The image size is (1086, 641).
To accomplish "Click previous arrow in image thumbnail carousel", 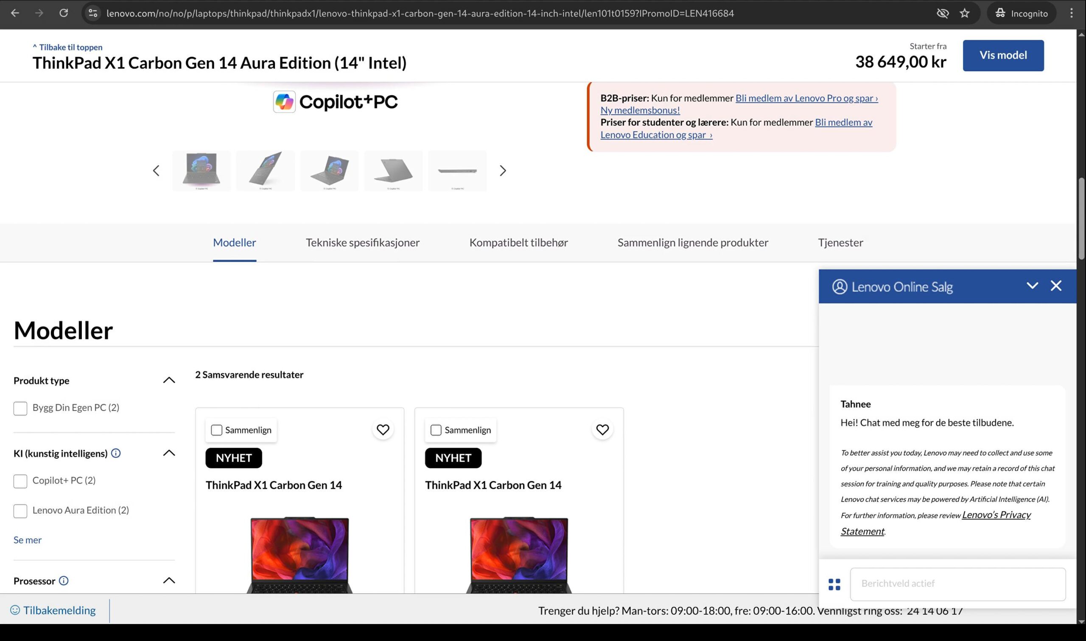I will (156, 171).
